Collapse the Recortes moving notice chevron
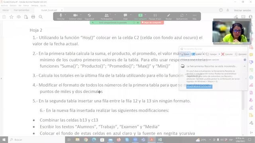This screenshot has width=255, height=143. (x=244, y=66)
